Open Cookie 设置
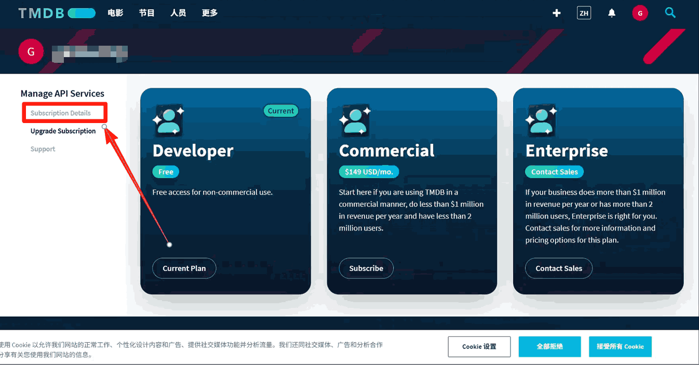Image resolution: width=699 pixels, height=365 pixels. 479,346
